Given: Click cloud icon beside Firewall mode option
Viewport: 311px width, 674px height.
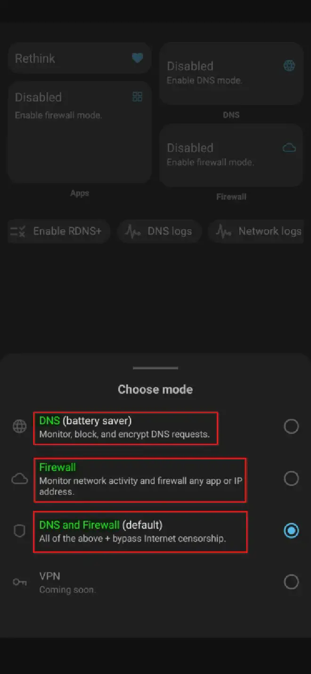Looking at the screenshot, I should click(19, 479).
